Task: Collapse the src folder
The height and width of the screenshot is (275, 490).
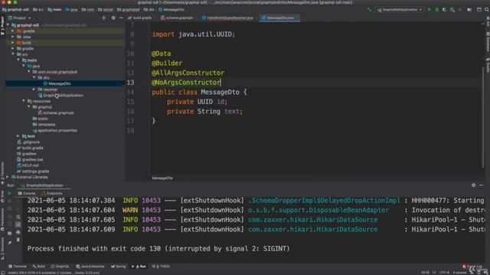Action: 13,54
